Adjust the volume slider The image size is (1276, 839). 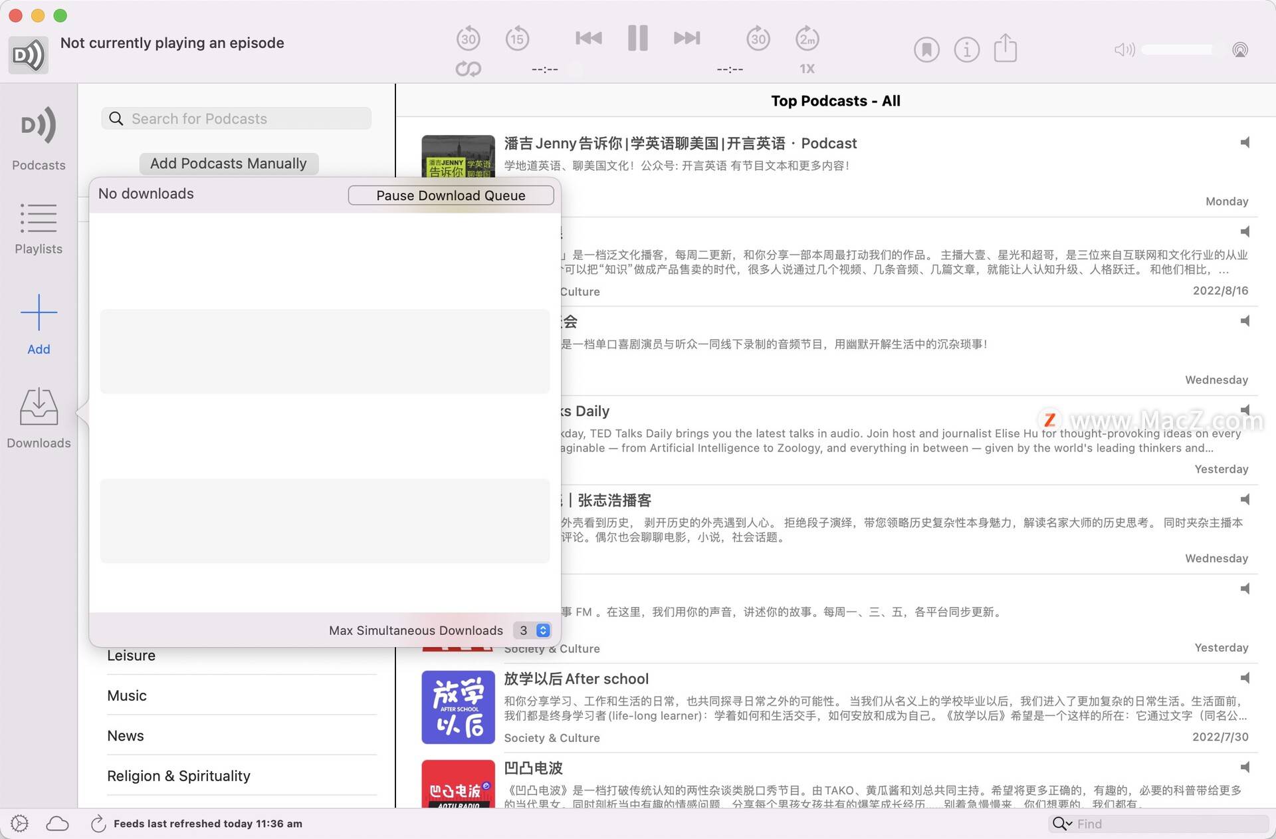[1183, 50]
